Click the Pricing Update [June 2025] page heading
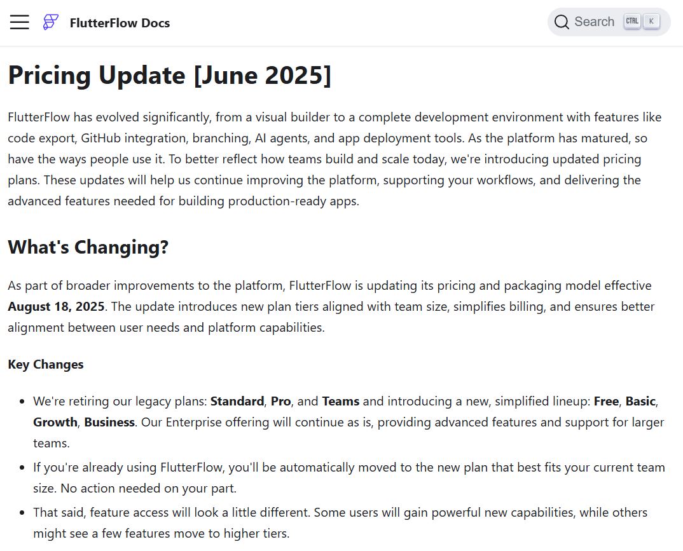The width and height of the screenshot is (683, 551). click(169, 75)
